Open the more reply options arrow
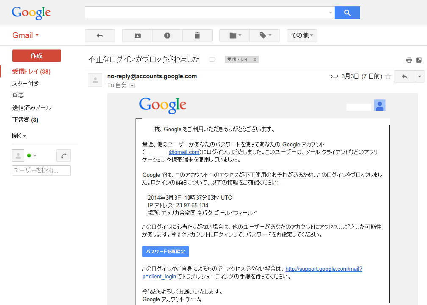The width and height of the screenshot is (427, 305). click(419, 77)
